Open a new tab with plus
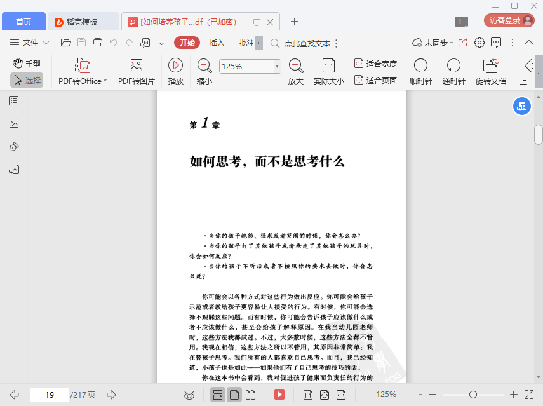Screen dimensions: 543x406 coord(294,22)
